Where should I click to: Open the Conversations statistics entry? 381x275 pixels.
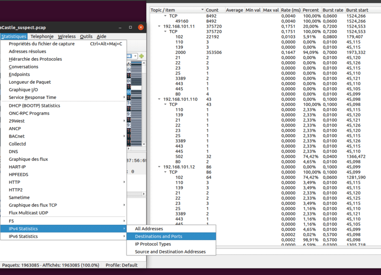(x=24, y=67)
